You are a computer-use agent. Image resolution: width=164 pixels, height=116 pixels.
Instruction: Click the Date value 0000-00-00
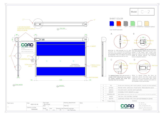(34, 104)
